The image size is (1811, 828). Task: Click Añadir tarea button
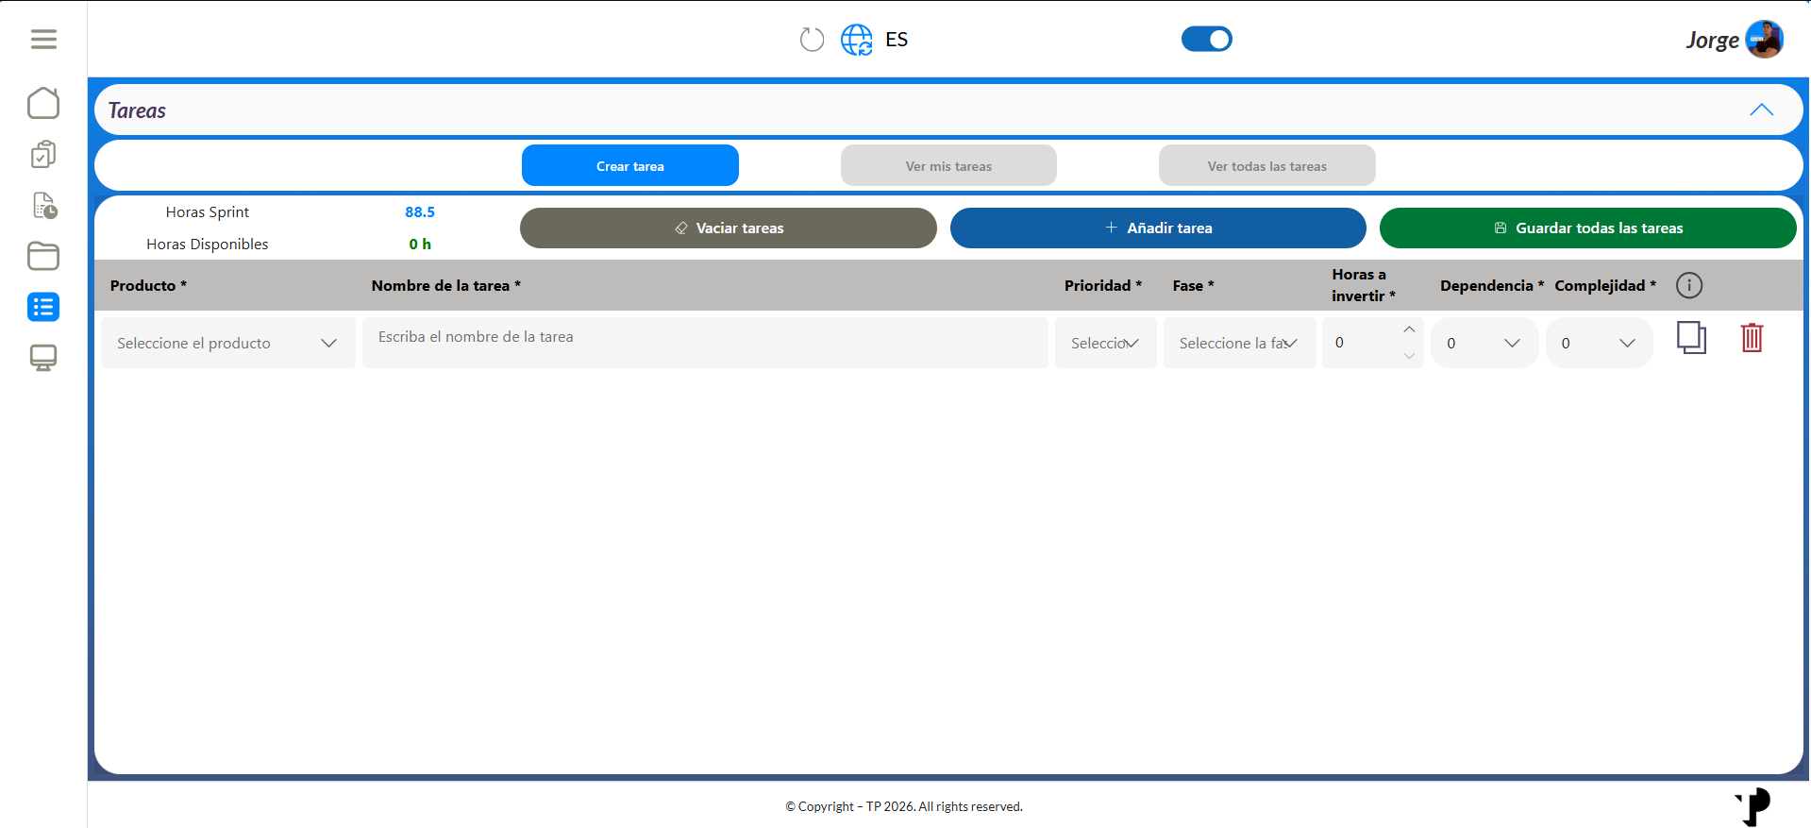pos(1158,228)
